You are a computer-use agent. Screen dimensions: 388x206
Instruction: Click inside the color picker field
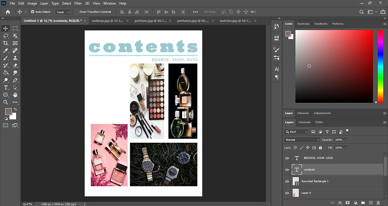point(334,66)
